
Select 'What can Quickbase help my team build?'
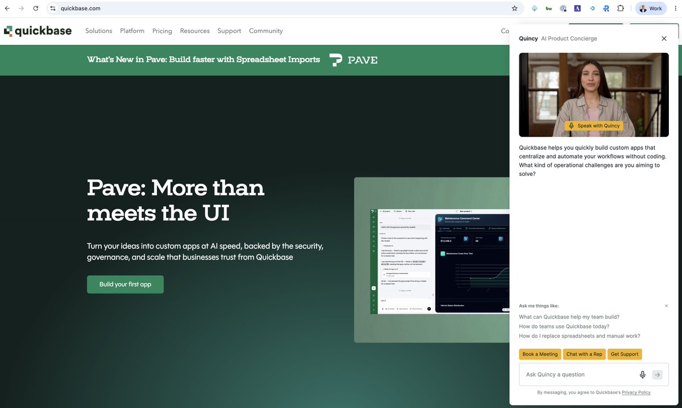point(569,317)
